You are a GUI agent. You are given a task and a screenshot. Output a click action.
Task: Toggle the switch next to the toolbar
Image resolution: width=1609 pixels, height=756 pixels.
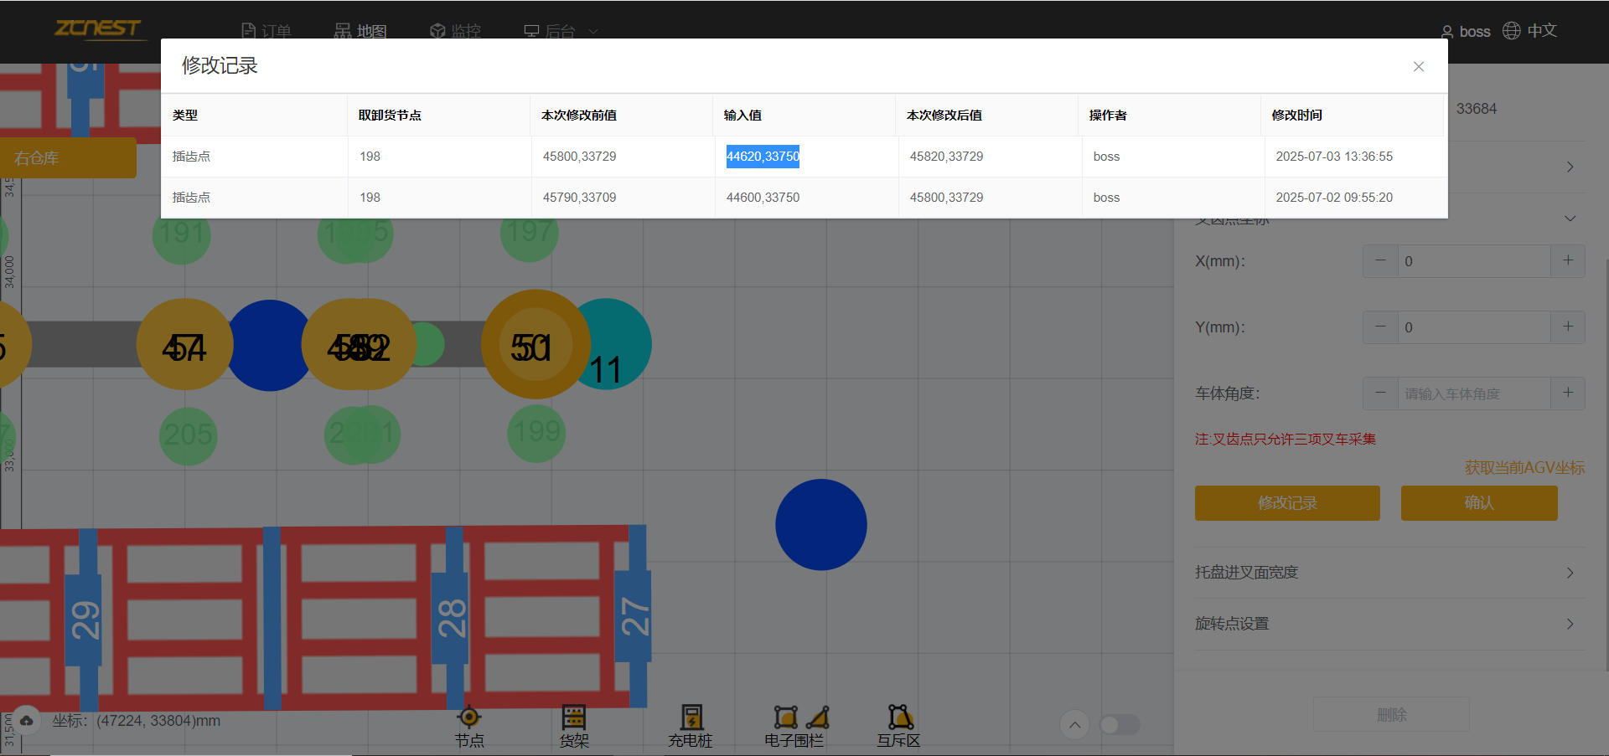click(1120, 724)
